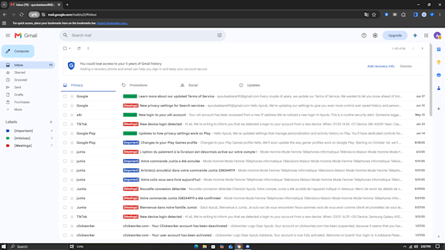Hide side panel arrow at bottom right
Viewport: 445px width, 250px height.
[438, 236]
